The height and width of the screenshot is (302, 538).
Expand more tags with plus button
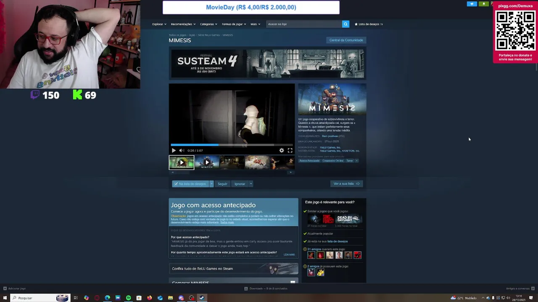(356, 161)
